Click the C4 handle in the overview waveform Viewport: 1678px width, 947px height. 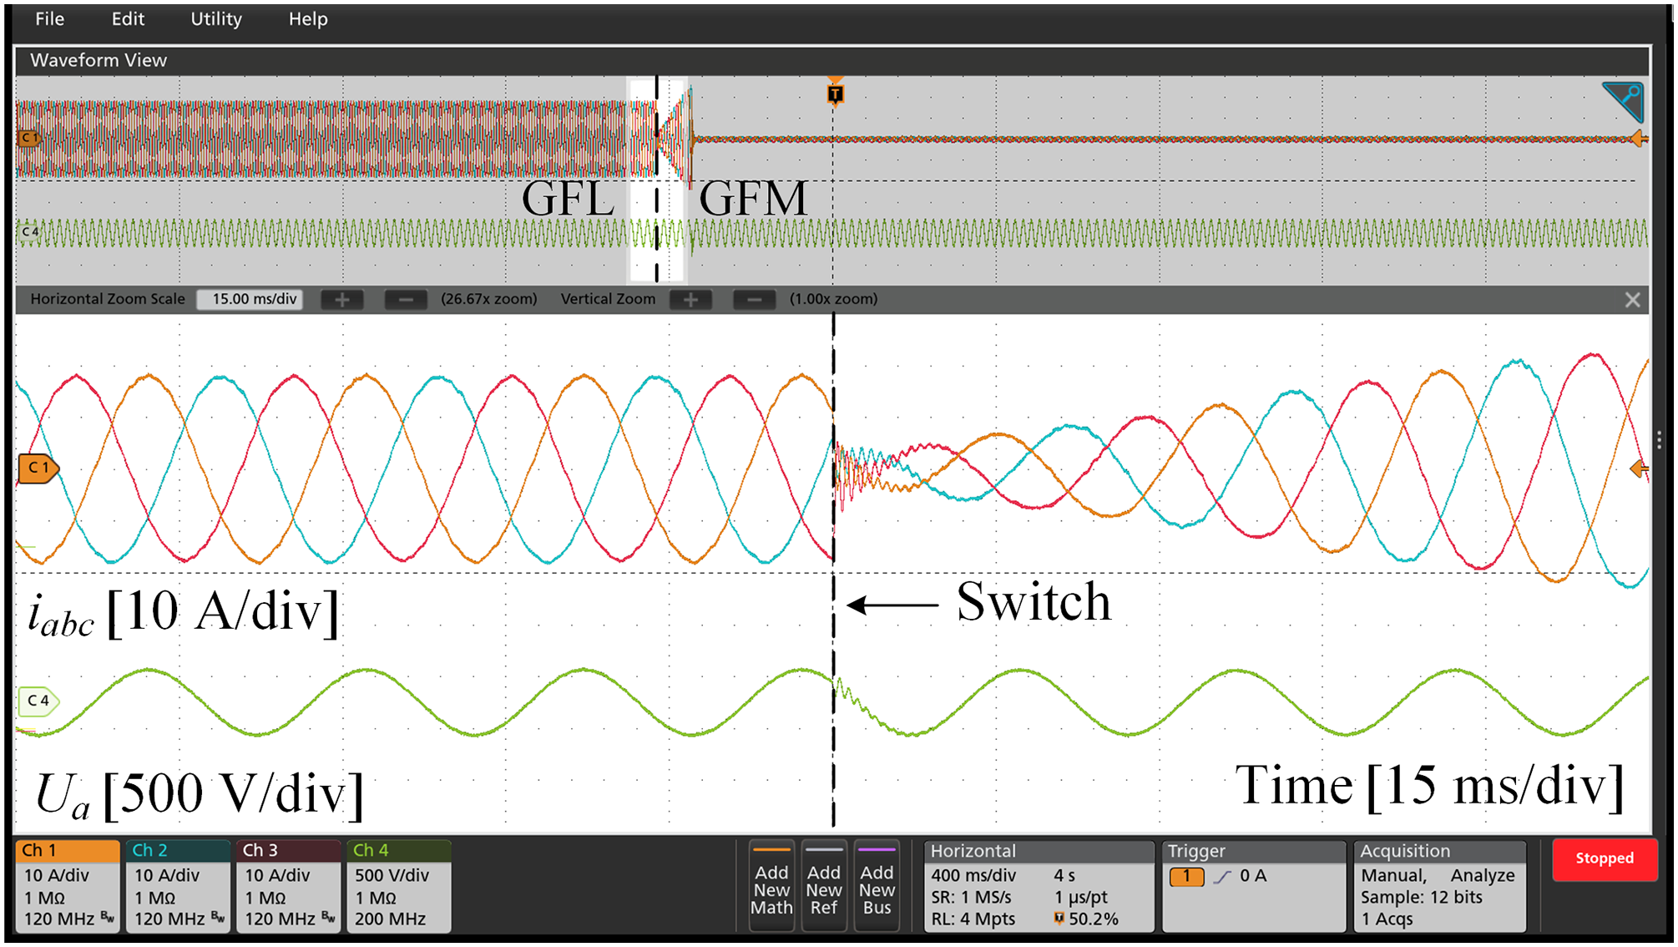tap(28, 231)
